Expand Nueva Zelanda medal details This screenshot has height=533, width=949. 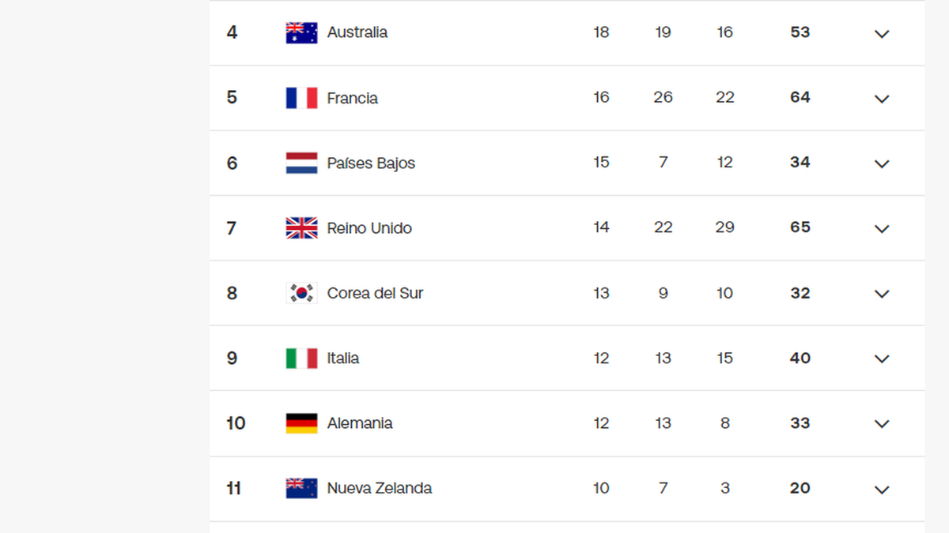882,490
